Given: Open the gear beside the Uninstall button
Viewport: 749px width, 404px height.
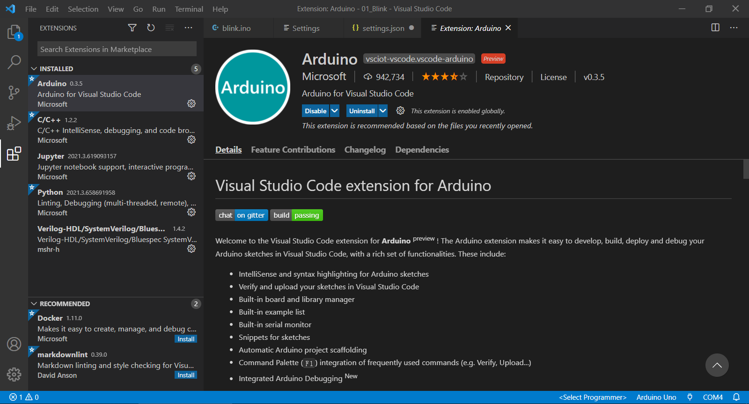Looking at the screenshot, I should pos(400,110).
